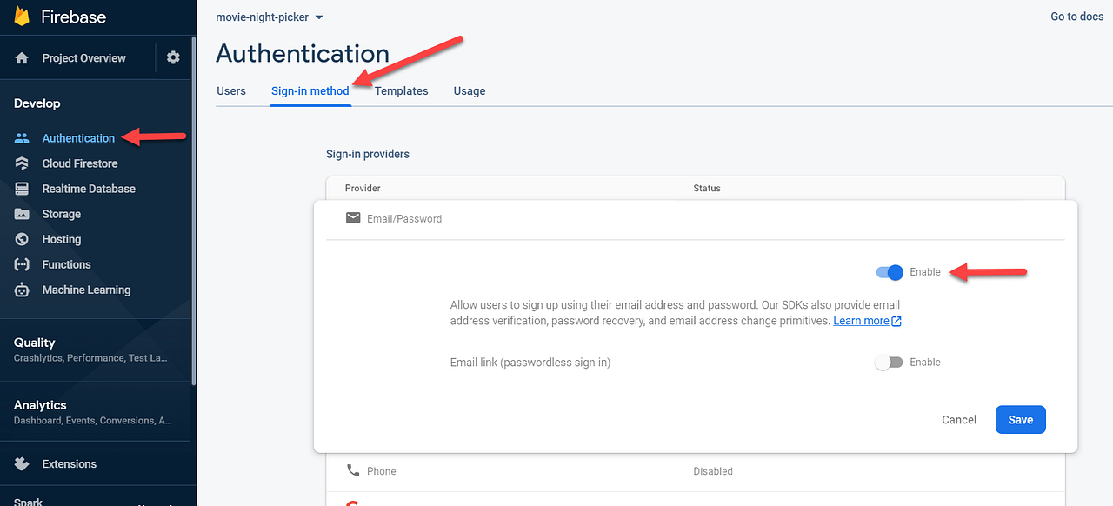Open the Extensions section

point(67,463)
